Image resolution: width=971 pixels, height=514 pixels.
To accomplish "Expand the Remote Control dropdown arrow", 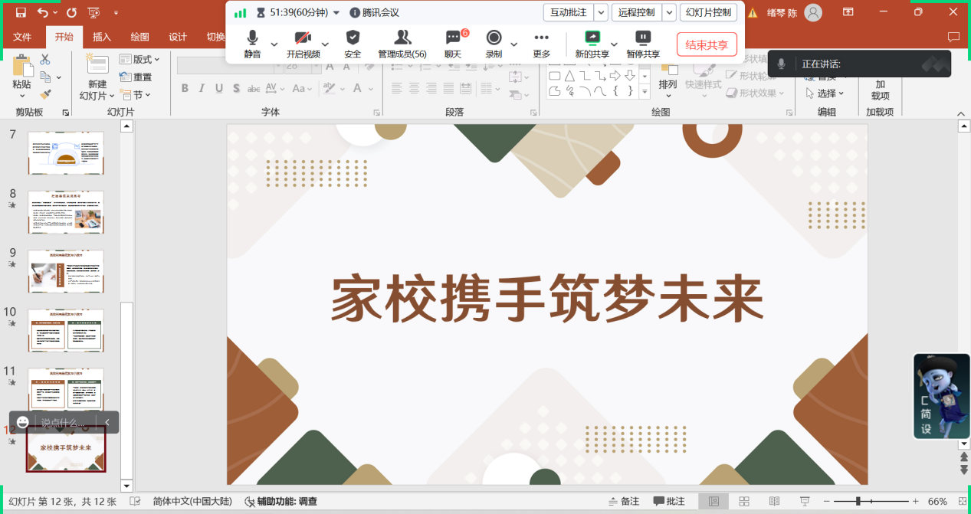I will (669, 12).
